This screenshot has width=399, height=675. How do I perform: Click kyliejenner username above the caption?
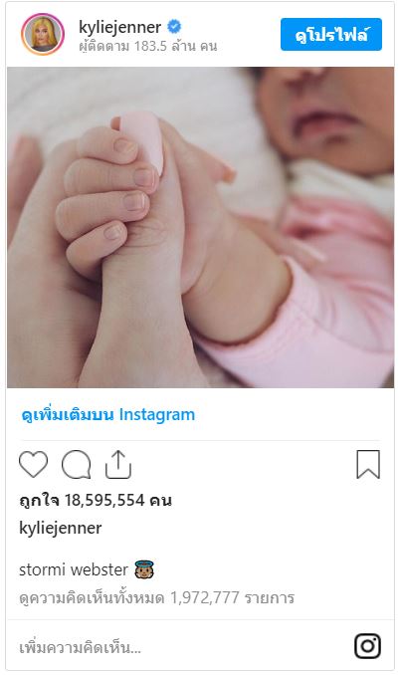pyautogui.click(x=61, y=528)
